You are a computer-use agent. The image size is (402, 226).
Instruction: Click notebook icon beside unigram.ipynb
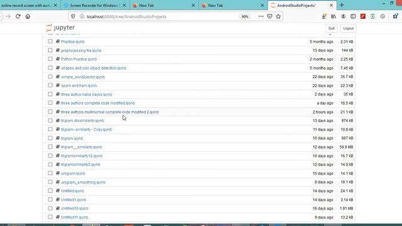[x=58, y=173]
